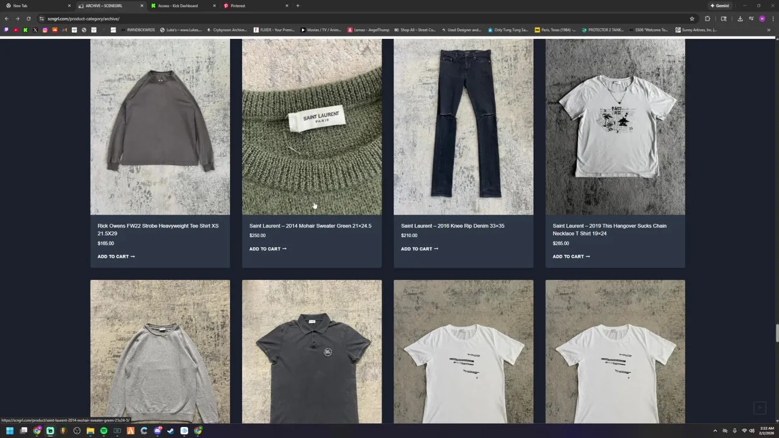
Task: Open the Used Designer bookmark
Action: coord(461,30)
